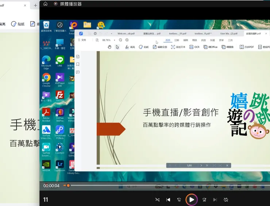Open the zoom percentage dropdown
The image size is (270, 206).
pyautogui.click(x=115, y=40)
